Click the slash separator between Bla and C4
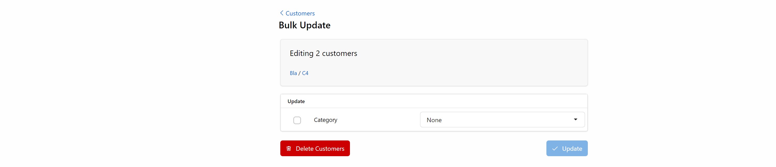 299,73
